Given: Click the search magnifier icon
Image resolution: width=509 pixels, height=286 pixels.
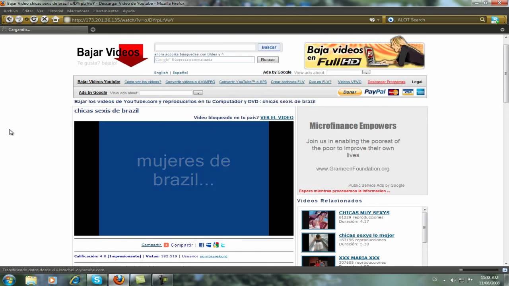Looking at the screenshot, I should click(482, 19).
